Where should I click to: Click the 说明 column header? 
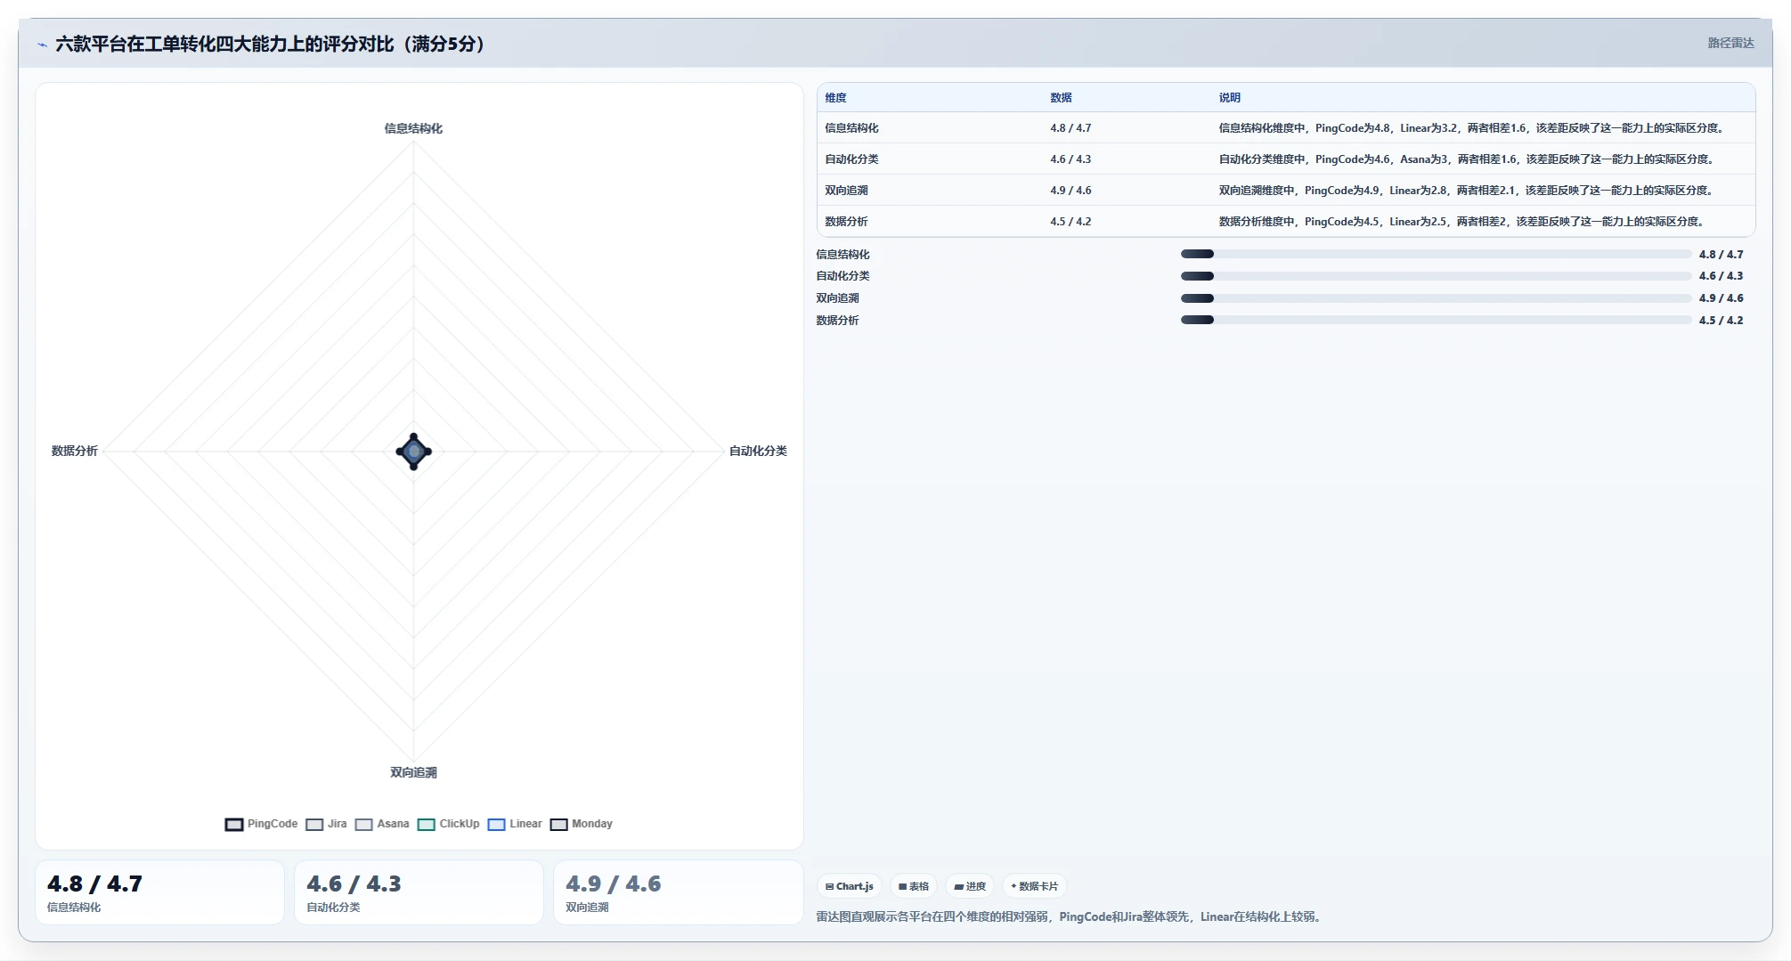(x=1230, y=98)
